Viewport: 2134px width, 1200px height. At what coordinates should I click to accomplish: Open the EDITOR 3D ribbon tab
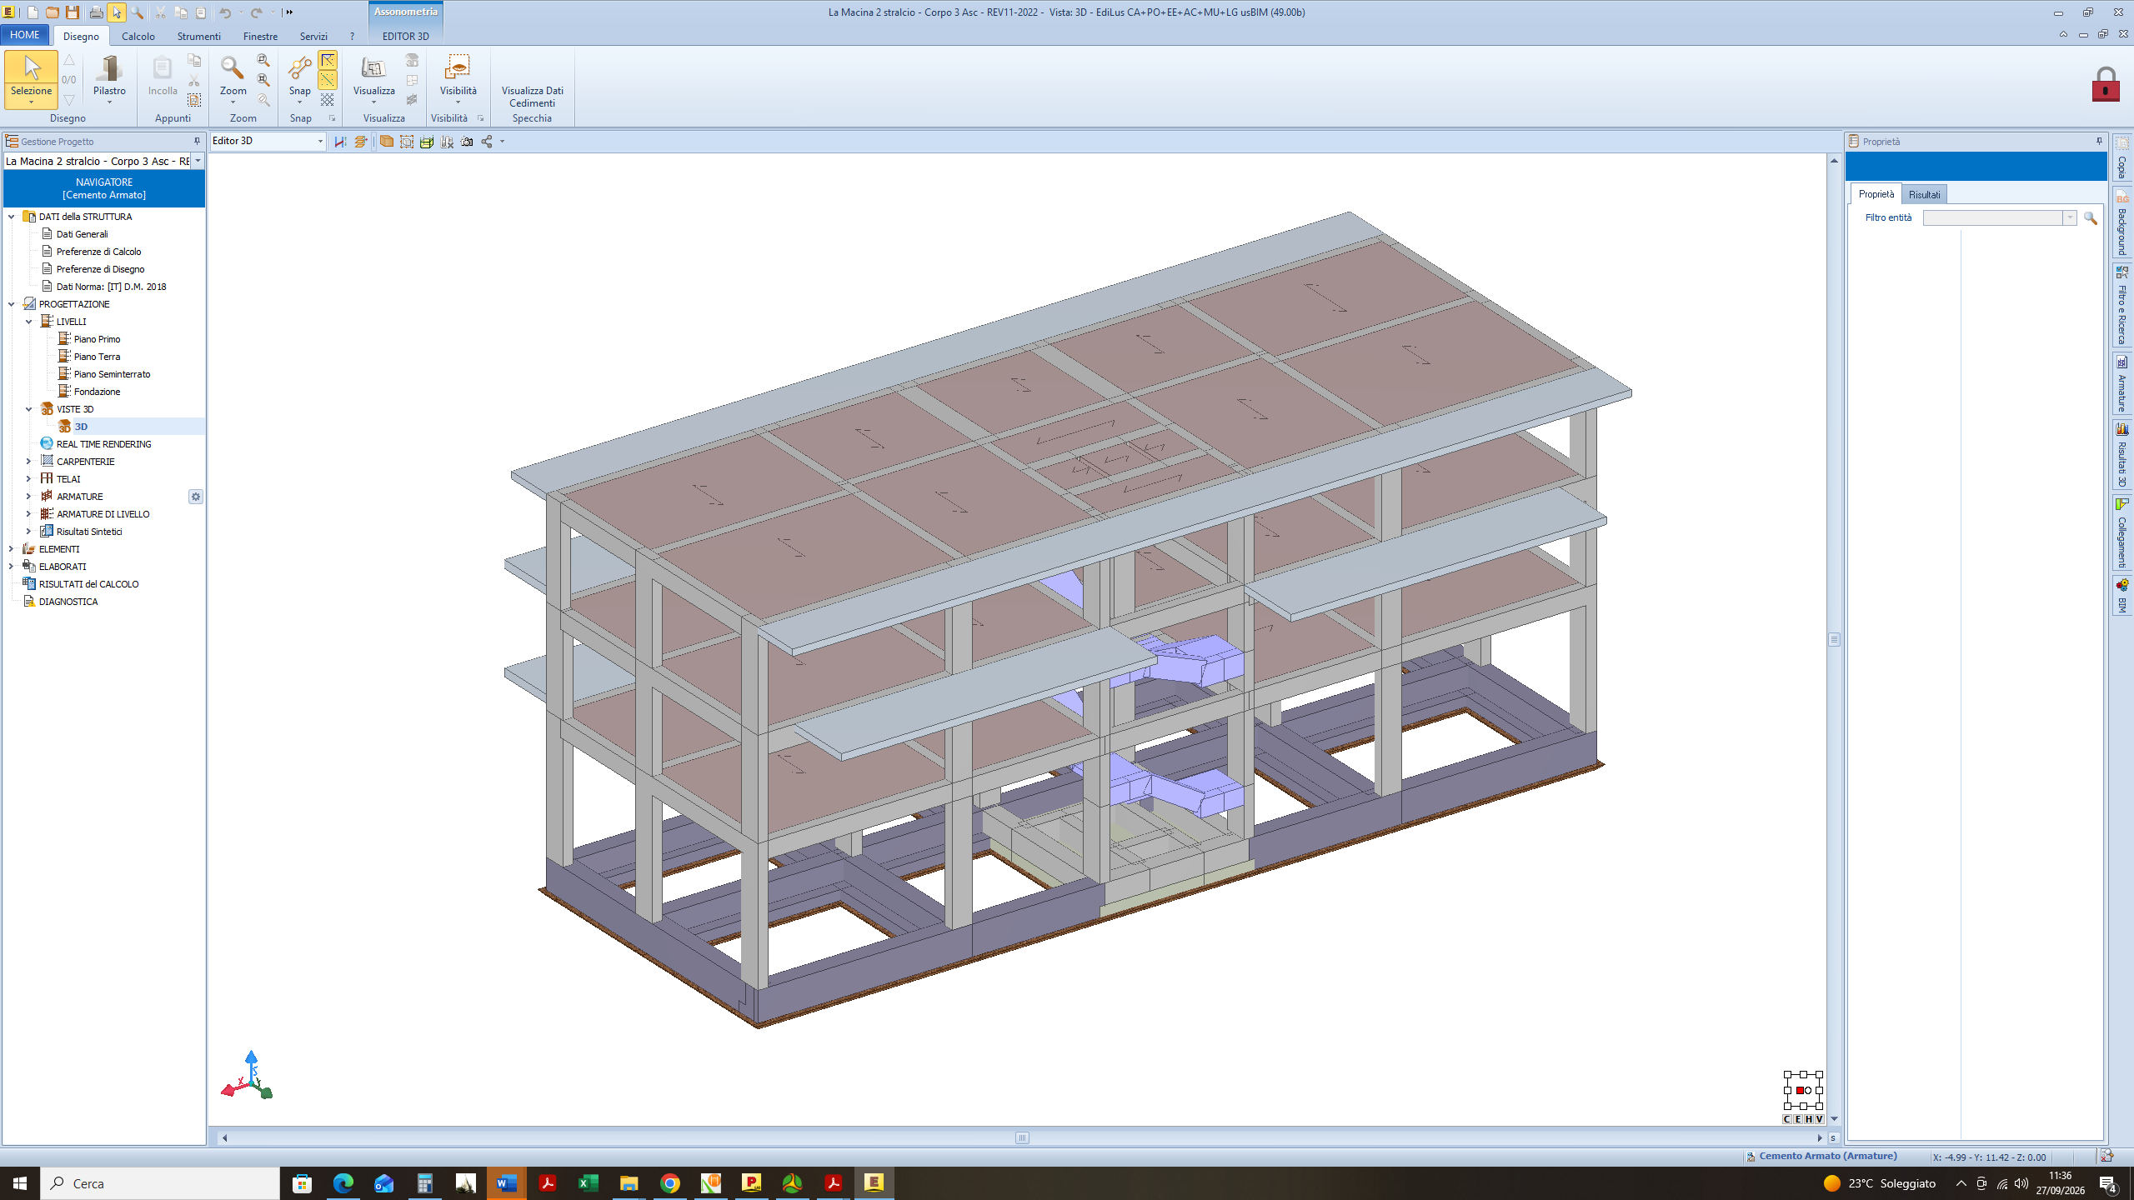click(405, 37)
